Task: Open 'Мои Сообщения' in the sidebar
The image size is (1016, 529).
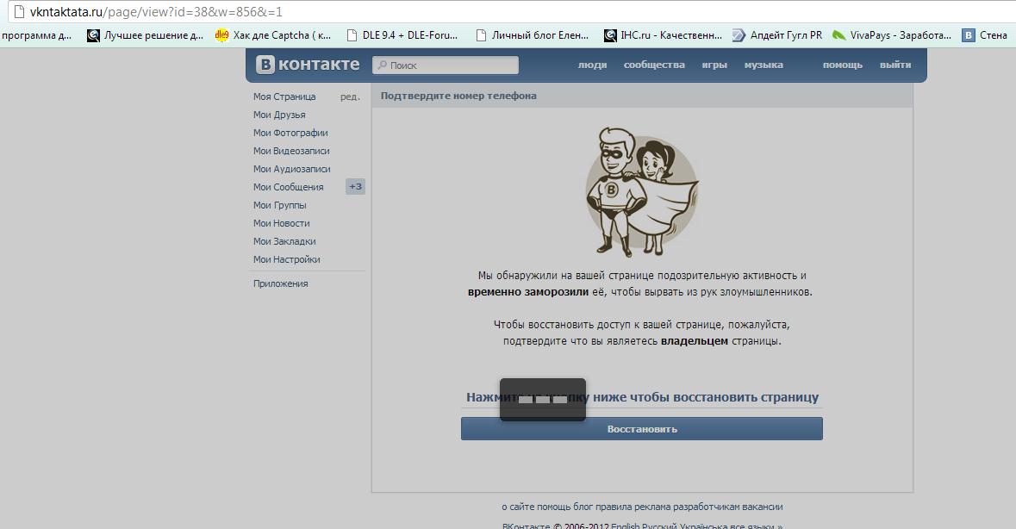Action: [x=289, y=187]
